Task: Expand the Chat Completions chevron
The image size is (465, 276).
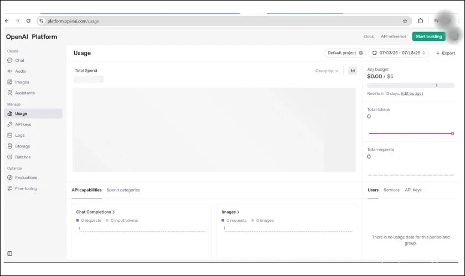Action: (113, 212)
